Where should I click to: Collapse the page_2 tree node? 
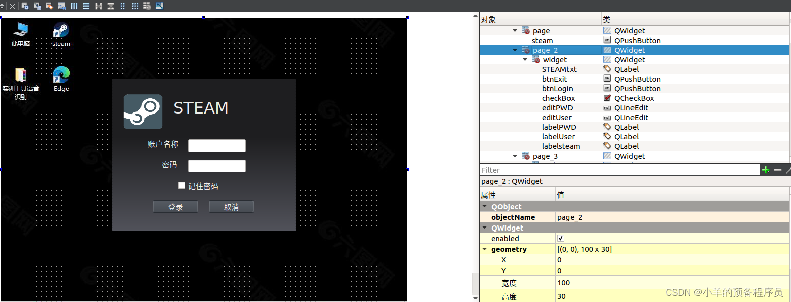[x=515, y=50]
